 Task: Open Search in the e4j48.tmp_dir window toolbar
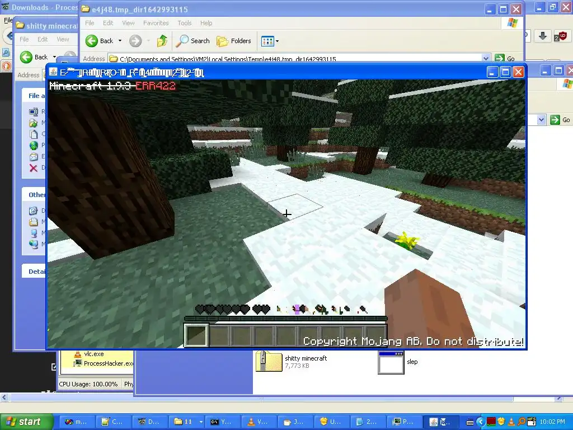pos(192,41)
